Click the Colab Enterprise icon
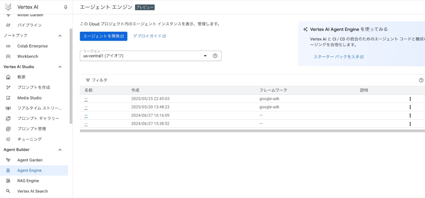Screen dimensions: 425x198 pos(8,46)
